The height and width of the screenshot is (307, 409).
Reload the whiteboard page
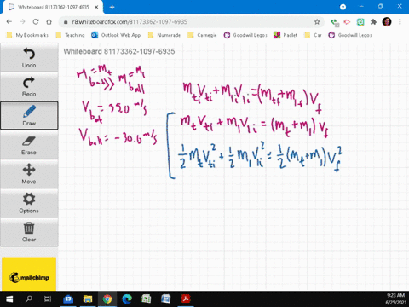tap(36, 22)
